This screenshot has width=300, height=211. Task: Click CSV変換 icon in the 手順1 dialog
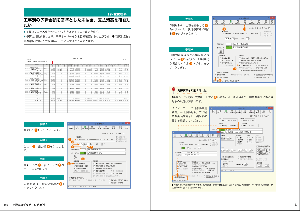[x=85, y=128]
